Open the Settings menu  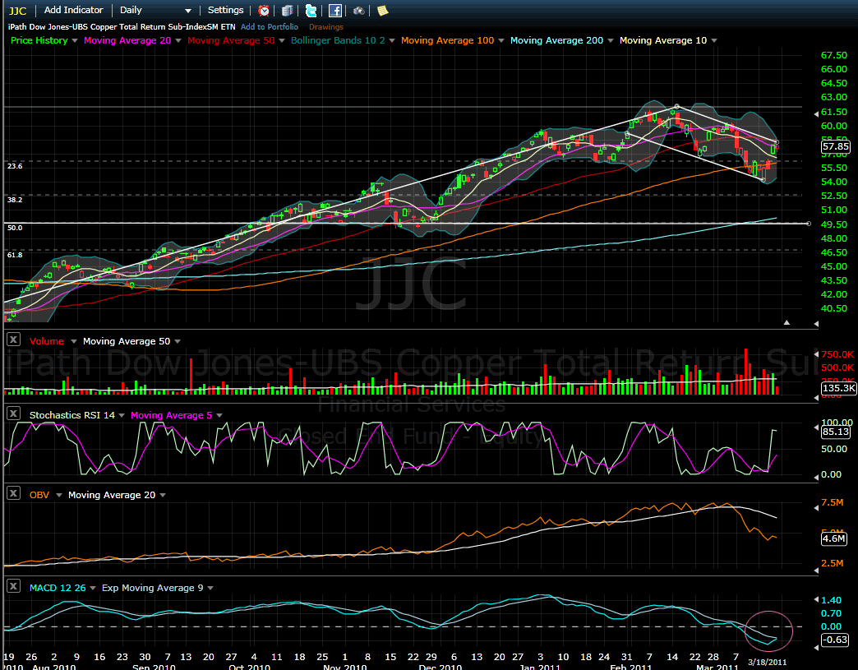(x=225, y=11)
